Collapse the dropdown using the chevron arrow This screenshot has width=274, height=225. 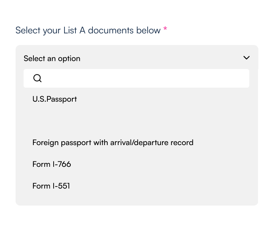[x=246, y=58]
